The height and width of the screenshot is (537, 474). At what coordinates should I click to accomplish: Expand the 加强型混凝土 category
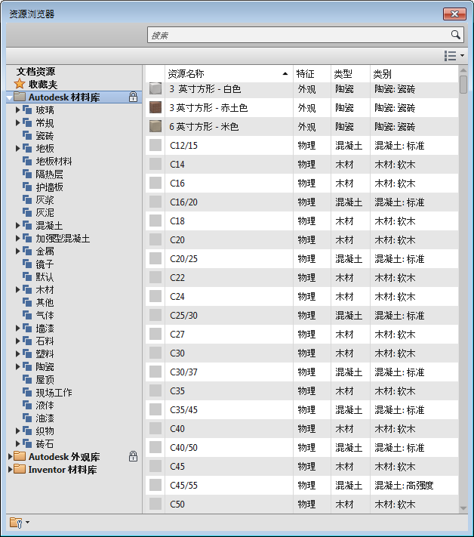tap(18, 239)
